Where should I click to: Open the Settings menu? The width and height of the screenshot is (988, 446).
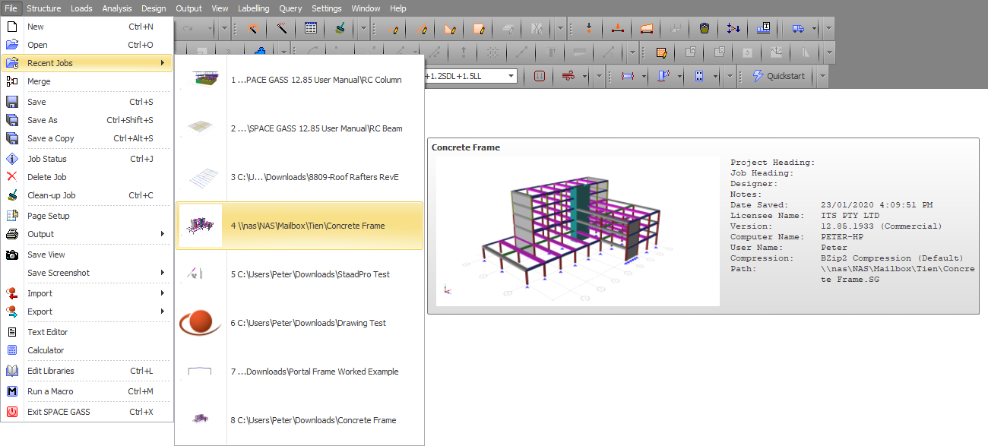[327, 8]
